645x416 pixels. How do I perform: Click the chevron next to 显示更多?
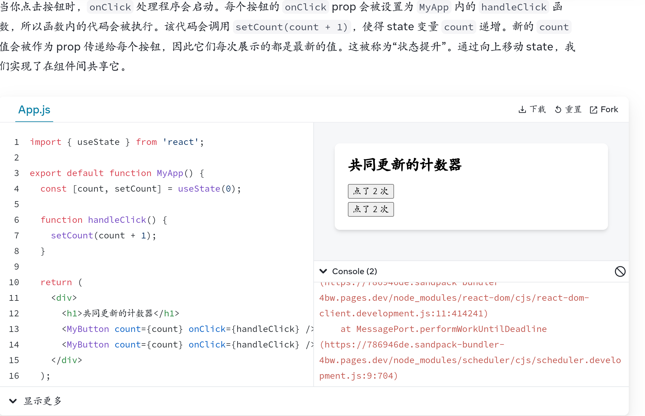point(13,401)
